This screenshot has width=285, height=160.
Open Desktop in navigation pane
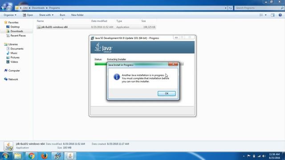point(15,27)
